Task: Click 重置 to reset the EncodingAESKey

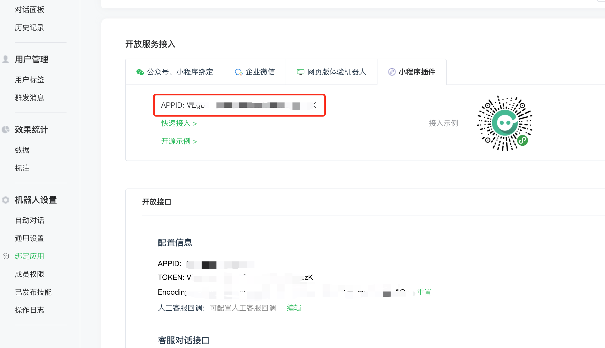Action: point(424,292)
